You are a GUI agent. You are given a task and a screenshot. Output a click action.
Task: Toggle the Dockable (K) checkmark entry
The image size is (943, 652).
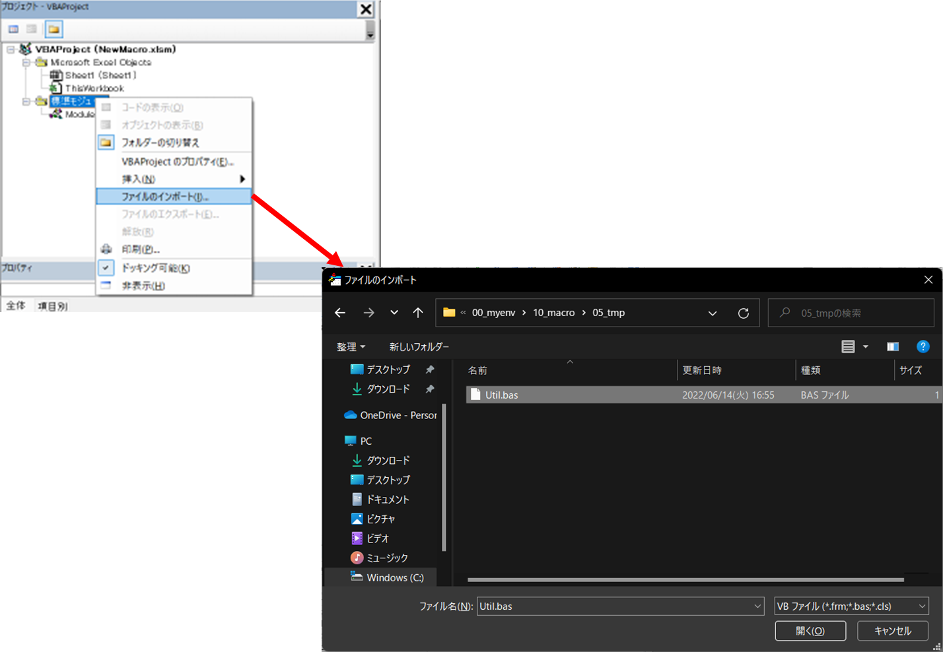point(174,268)
